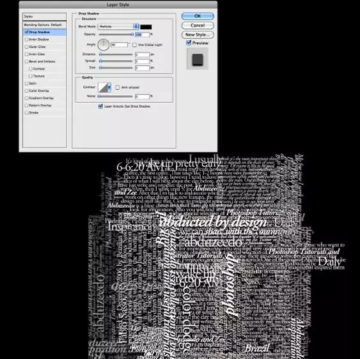Viewport: 360px width, 359px height.
Task: Click the contour curve thumbnail
Action: [102, 88]
